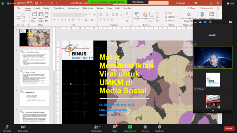
Task: Switch to the Animations tab
Action: coord(73,8)
